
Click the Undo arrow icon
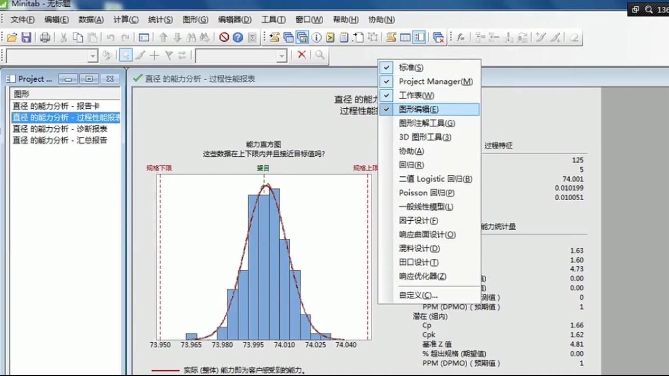(x=111, y=37)
